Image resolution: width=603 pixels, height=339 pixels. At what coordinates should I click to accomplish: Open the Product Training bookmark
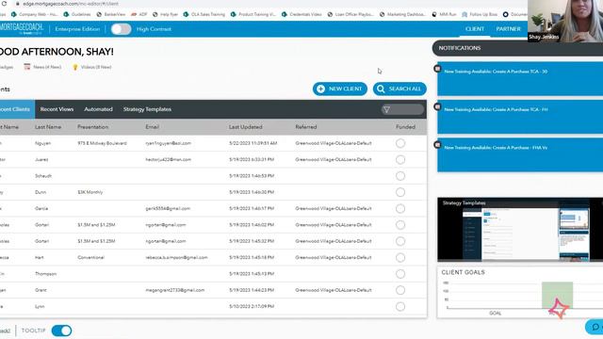[x=253, y=14]
